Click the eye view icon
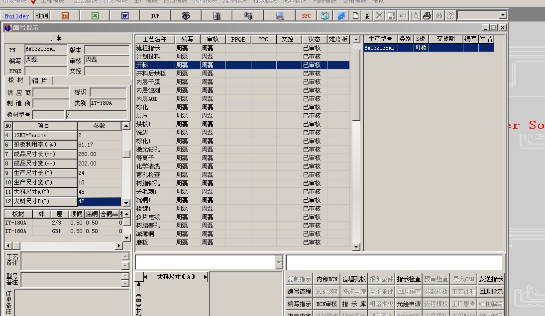Image resolution: width=545 pixels, height=316 pixels. [x=186, y=16]
